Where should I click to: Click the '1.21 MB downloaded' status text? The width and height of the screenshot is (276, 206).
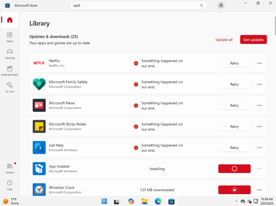(x=157, y=190)
